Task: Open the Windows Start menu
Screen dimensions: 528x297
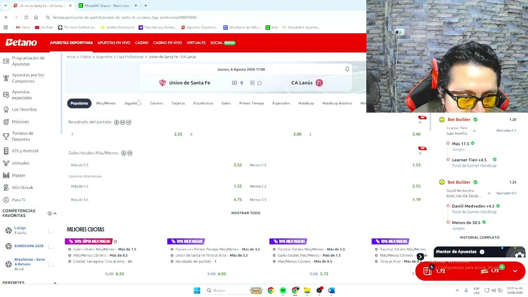Action: click(x=197, y=290)
